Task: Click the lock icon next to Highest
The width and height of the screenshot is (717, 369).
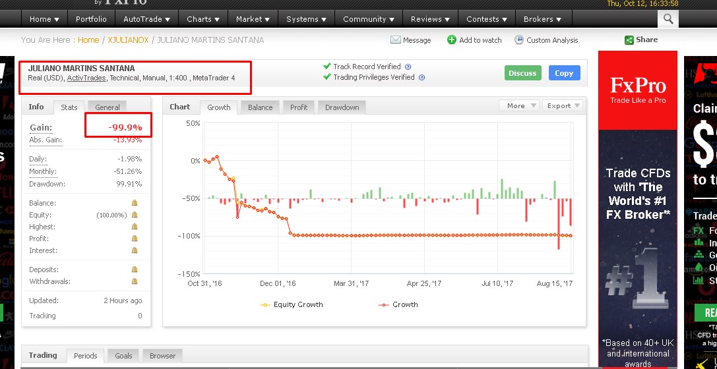Action: (135, 227)
